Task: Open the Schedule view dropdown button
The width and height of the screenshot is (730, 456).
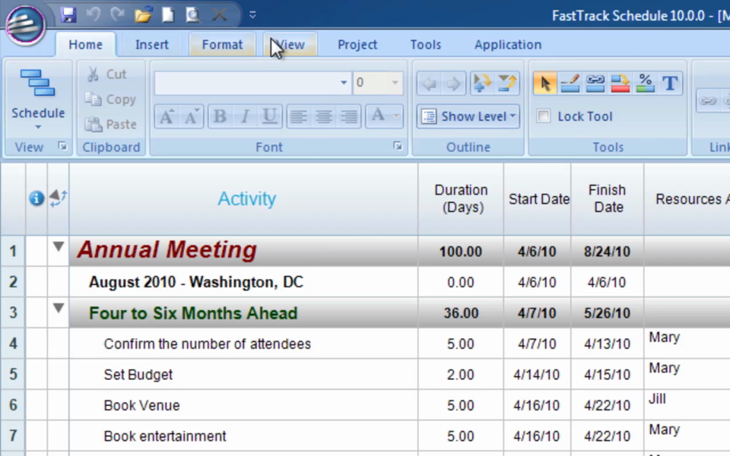Action: 38,99
